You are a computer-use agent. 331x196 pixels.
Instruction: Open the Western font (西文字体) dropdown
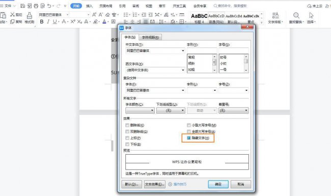pos(183,70)
